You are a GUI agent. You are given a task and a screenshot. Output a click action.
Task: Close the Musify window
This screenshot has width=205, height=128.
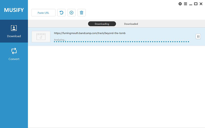(201, 4)
